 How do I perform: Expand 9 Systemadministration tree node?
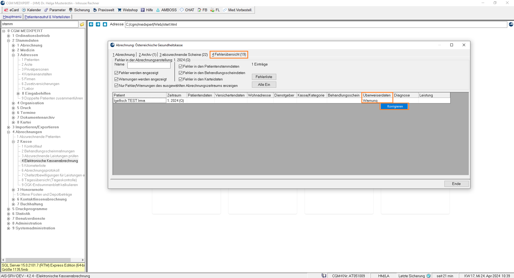(x=9, y=228)
